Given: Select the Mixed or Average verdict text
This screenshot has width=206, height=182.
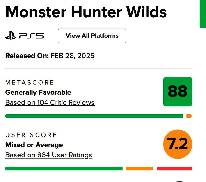Looking at the screenshot, I should pos(34,145).
